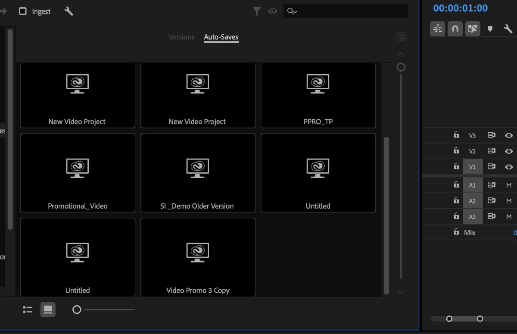Select the Auto-Saves tab
This screenshot has height=334, width=517.
click(221, 37)
